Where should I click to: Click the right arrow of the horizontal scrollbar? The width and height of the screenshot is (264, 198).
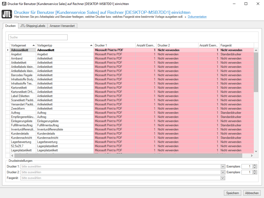pyautogui.click(x=251, y=155)
